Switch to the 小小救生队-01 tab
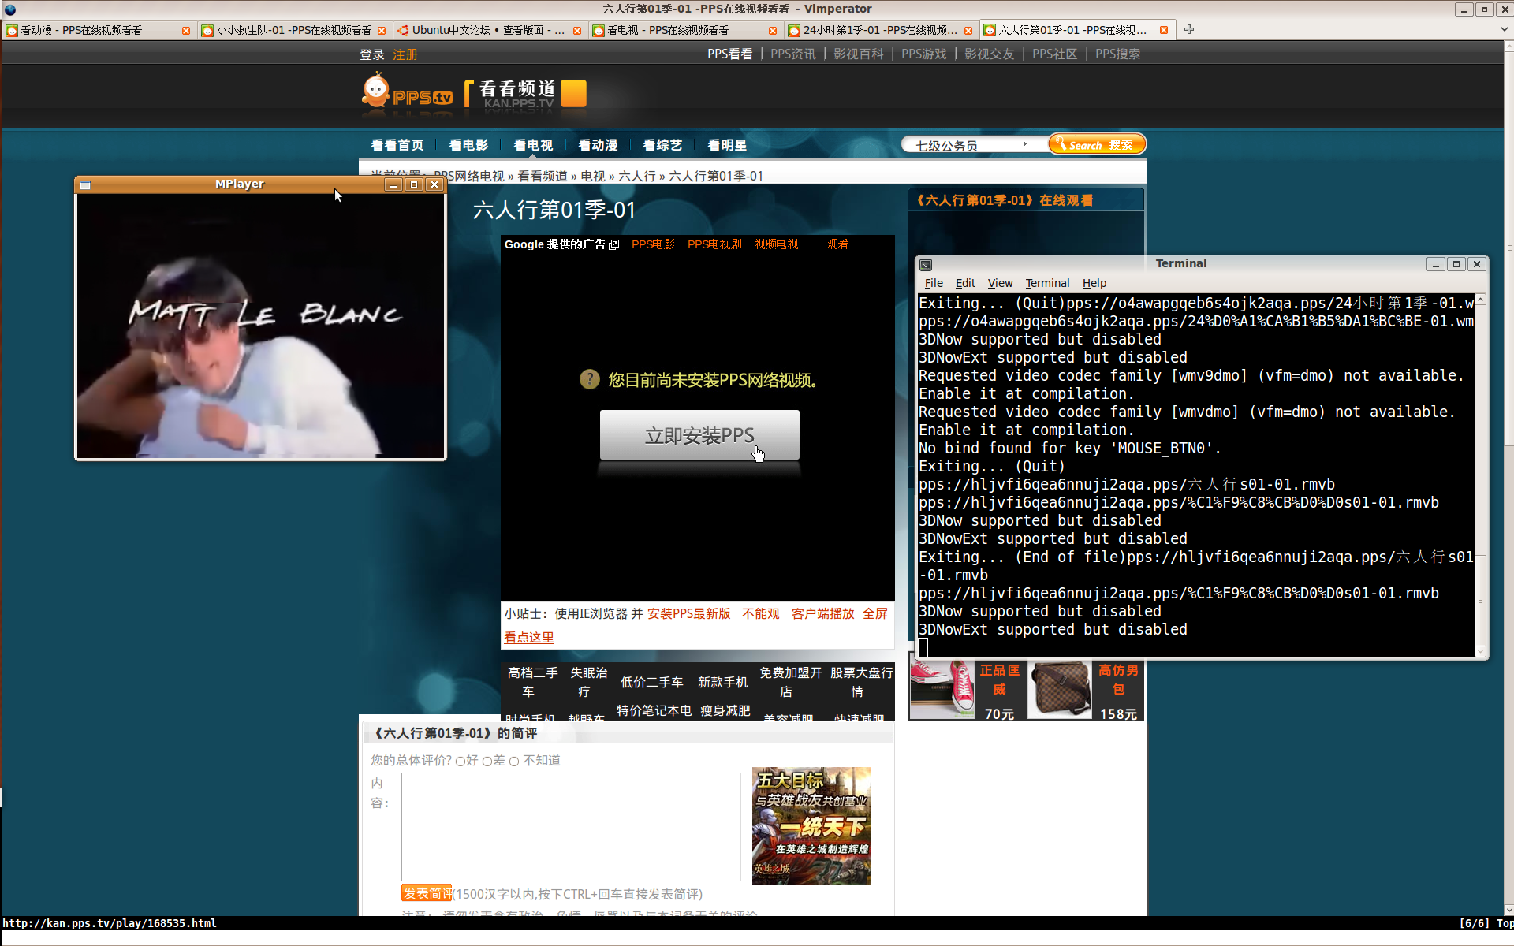The height and width of the screenshot is (946, 1514). tap(293, 30)
